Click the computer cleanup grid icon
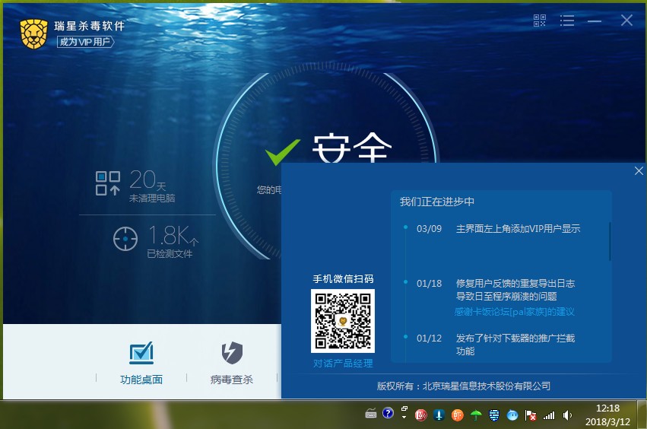This screenshot has width=647, height=429. [108, 183]
